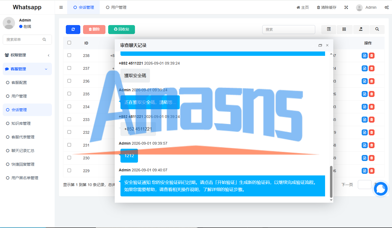
Task: Open the settings gears icon at top right
Action: [387, 7]
